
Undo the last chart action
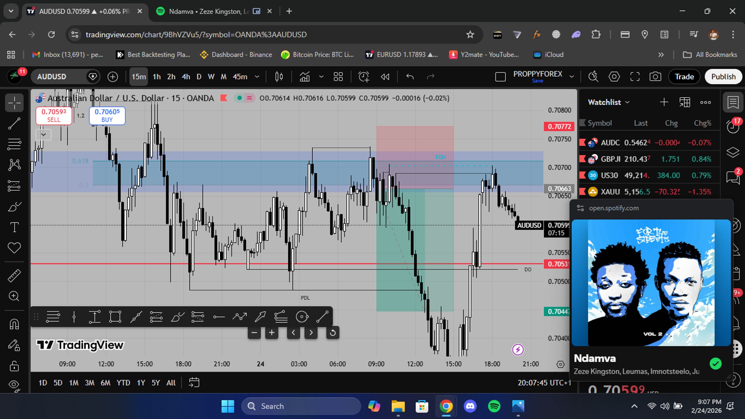point(410,77)
